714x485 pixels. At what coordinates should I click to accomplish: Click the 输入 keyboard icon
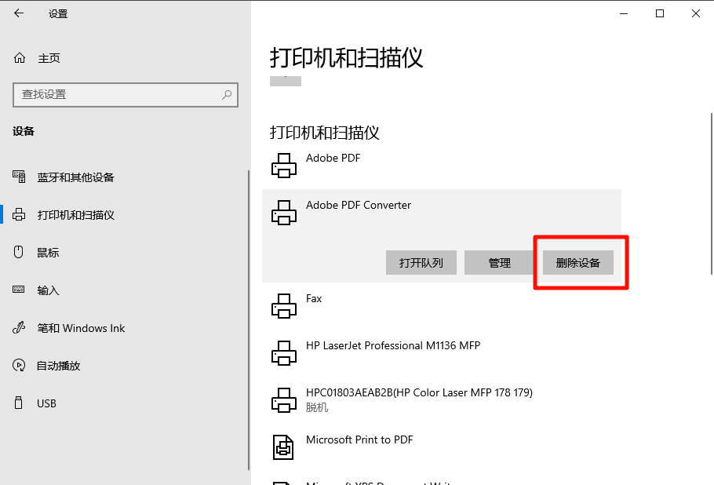(x=19, y=290)
